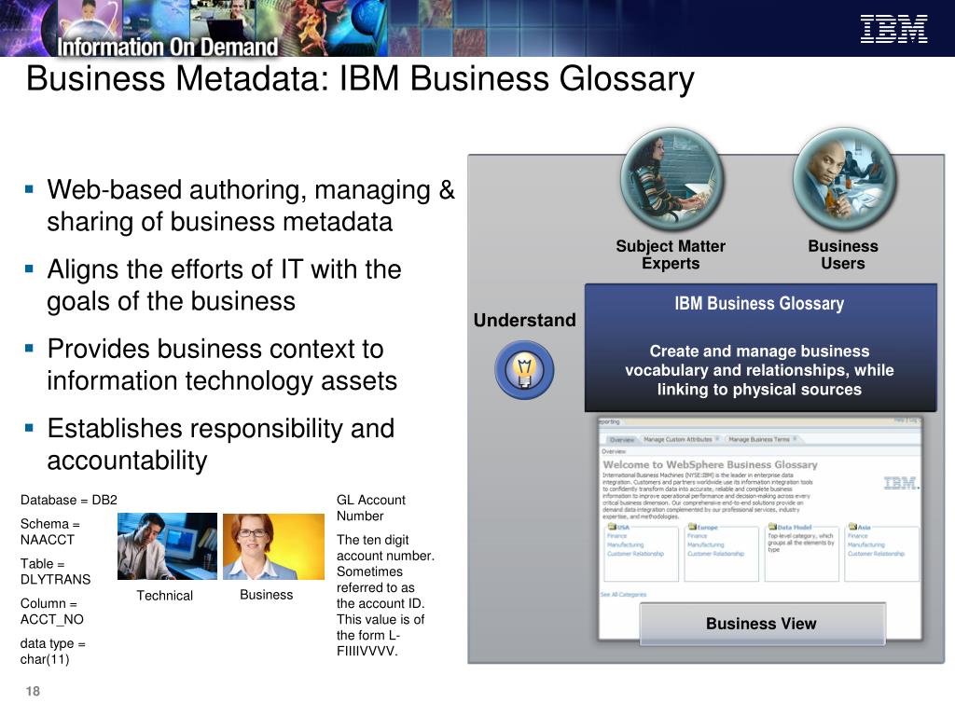This screenshot has width=955, height=716.
Task: Click the 'Business' caption under woman photo
Action: [266, 594]
